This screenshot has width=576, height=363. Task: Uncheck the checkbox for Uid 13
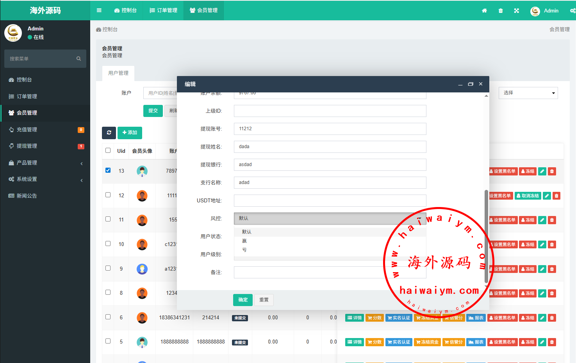108,170
